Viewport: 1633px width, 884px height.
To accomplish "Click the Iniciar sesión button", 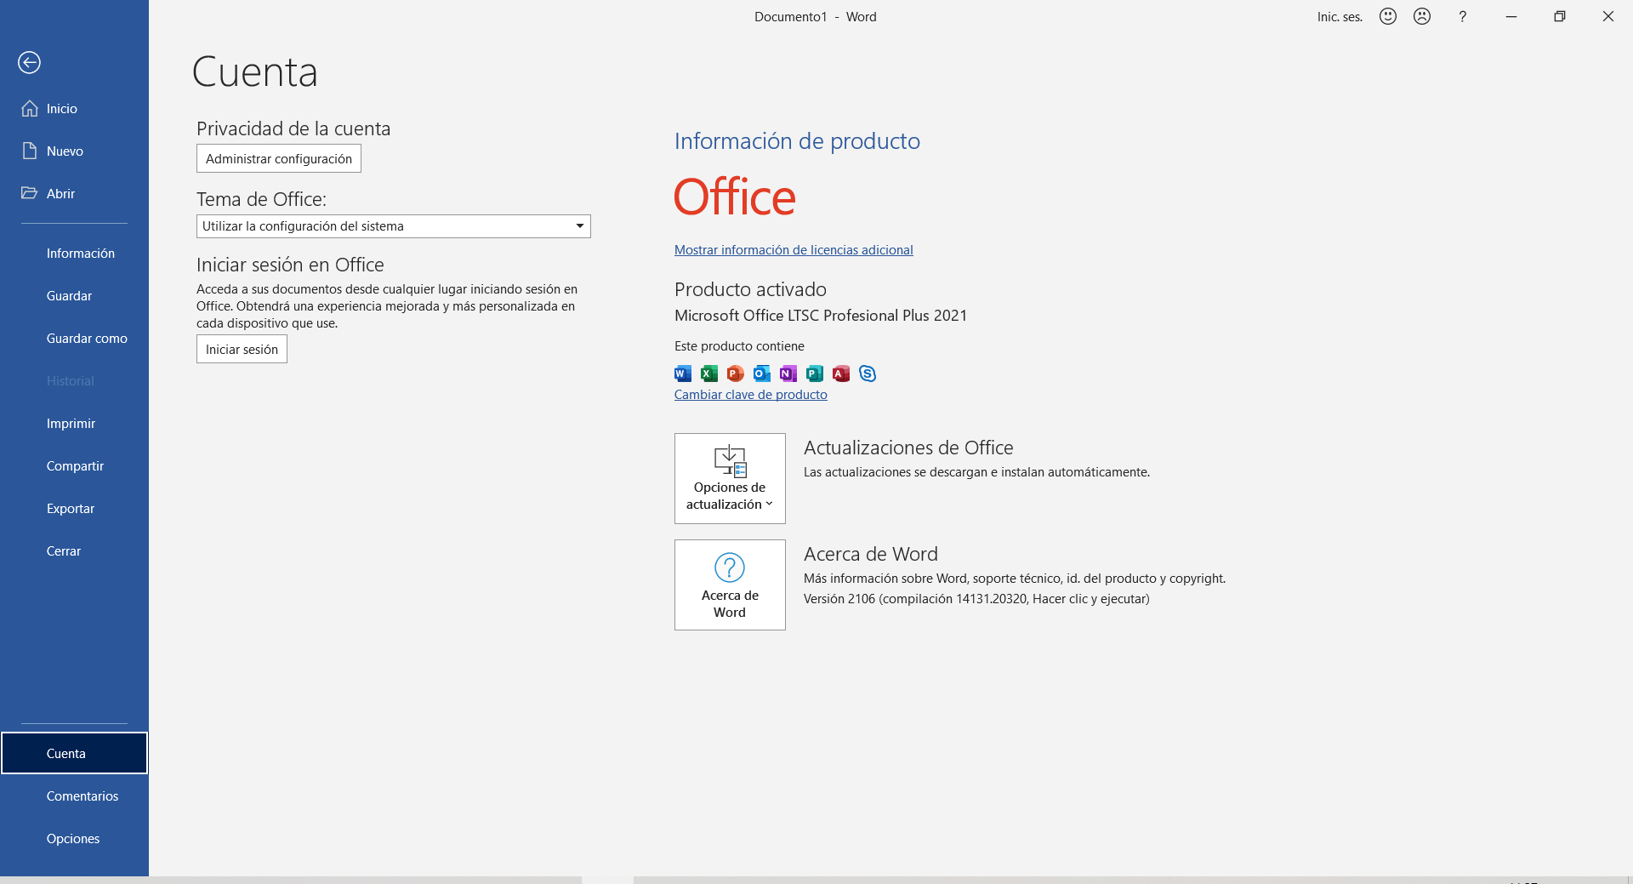I will pyautogui.click(x=242, y=349).
